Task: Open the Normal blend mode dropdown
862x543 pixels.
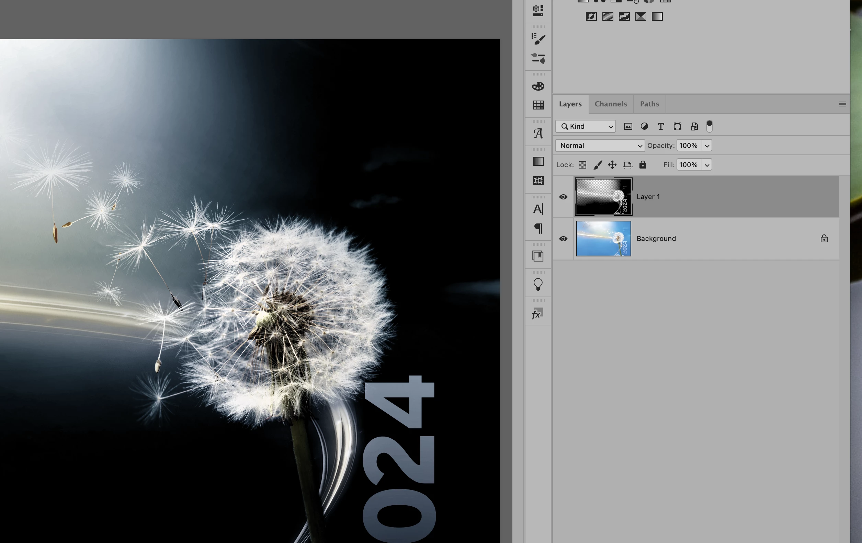Action: 600,146
